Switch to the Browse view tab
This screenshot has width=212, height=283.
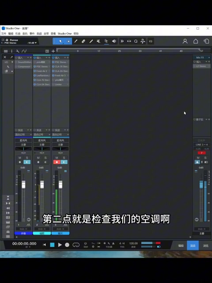206,245
